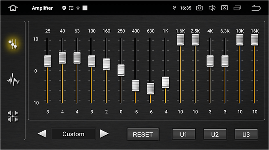Tap the volume speaker icon
Image resolution: width=269 pixels, height=150 pixels.
click(212, 8)
